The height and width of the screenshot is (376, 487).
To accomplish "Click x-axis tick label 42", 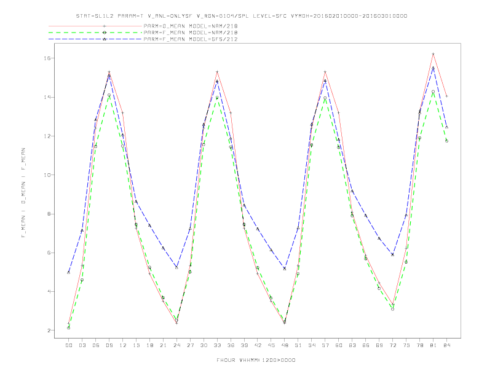I will coord(258,345).
